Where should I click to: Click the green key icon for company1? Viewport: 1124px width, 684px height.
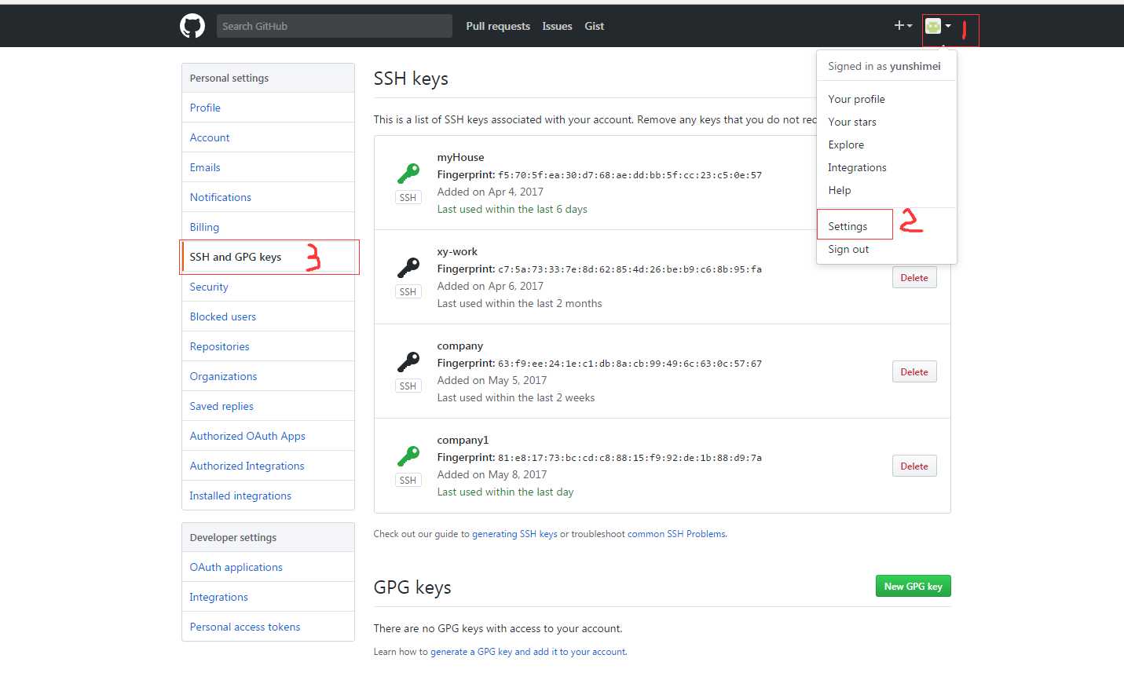(x=408, y=455)
